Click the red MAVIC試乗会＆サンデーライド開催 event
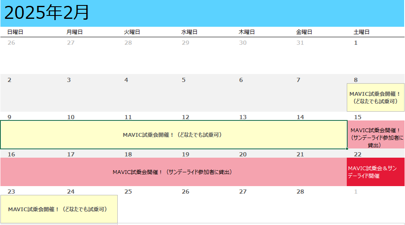This screenshot has height=225, width=405. [x=375, y=172]
